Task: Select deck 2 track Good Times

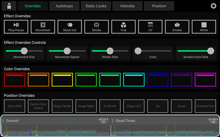Action: point(125,121)
